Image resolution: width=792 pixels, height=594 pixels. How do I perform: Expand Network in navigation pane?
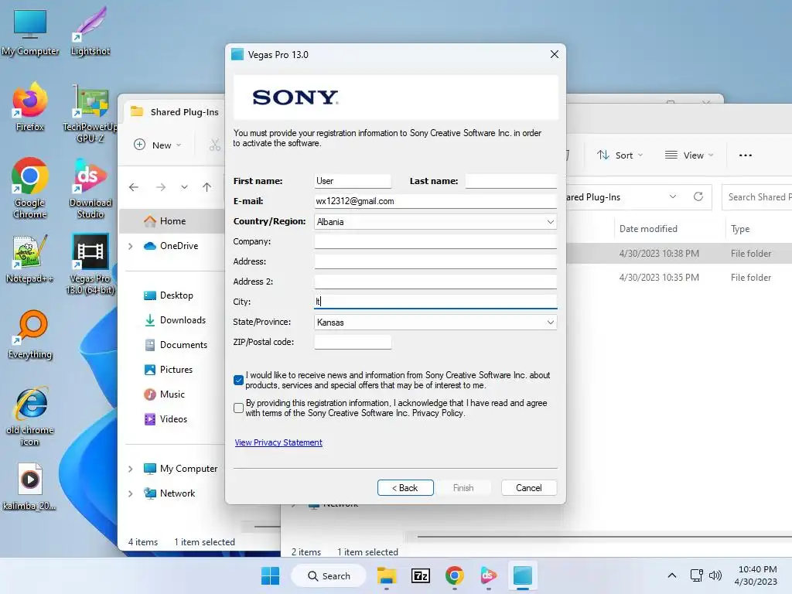coord(130,493)
